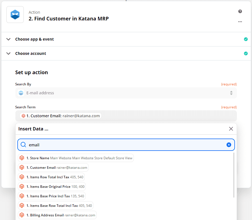Select Billing Address Email option
This screenshot has height=220, width=252.
coord(57,215)
